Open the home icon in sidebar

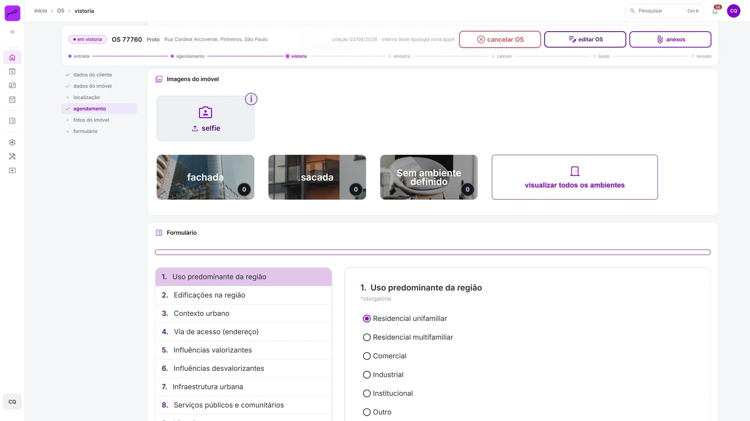[12, 57]
